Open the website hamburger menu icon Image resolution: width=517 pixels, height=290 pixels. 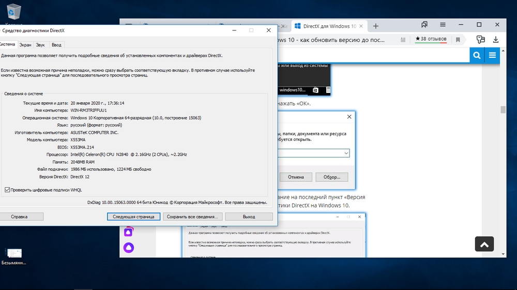point(492,56)
